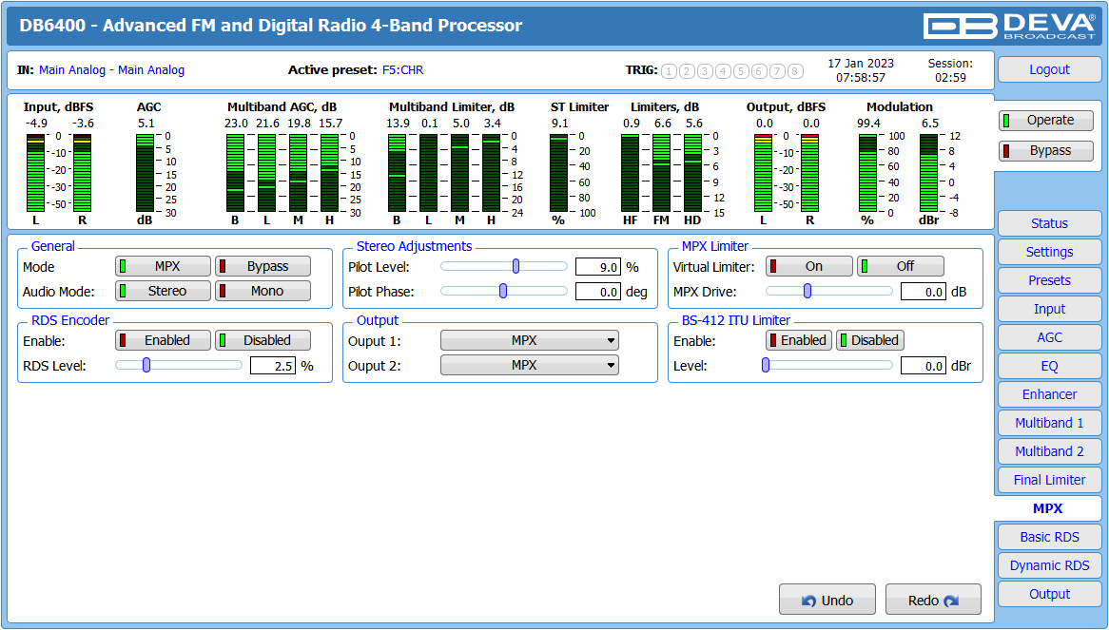The image size is (1109, 630).
Task: Click trigger indicator 7
Action: [777, 70]
